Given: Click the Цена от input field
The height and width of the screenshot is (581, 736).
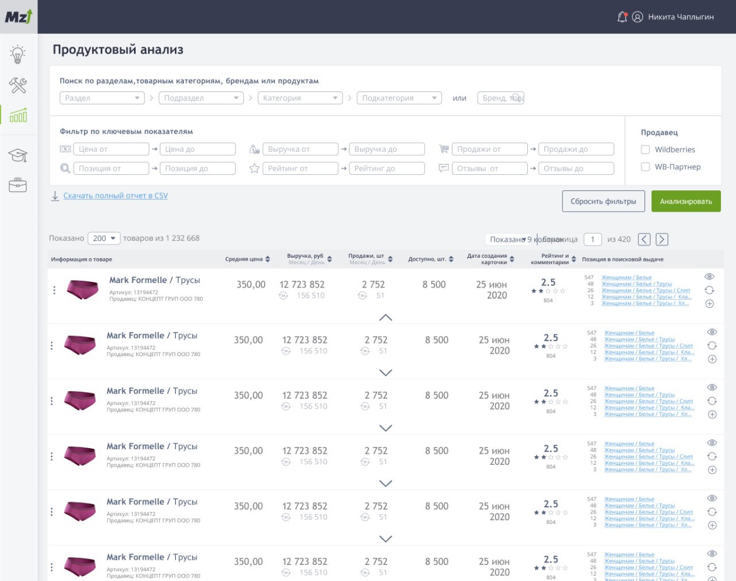Looking at the screenshot, I should click(x=112, y=149).
